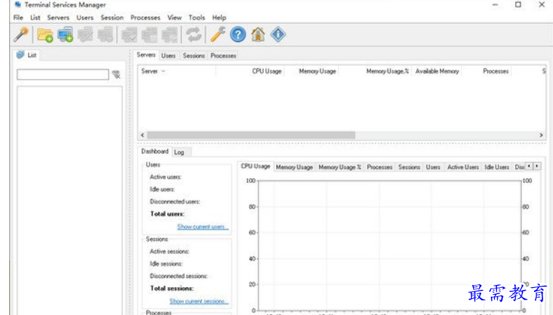Click the search input field in List panel
The image size is (553, 315).
(x=63, y=74)
